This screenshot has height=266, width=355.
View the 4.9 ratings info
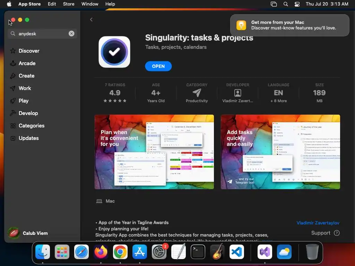coord(115,93)
